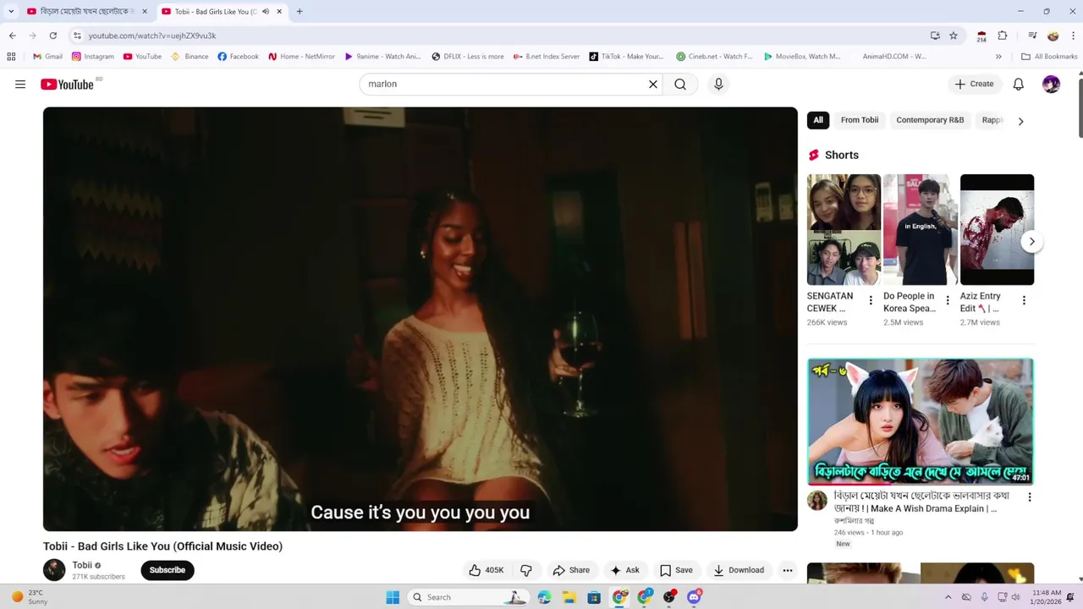
Task: Click the Create button
Action: point(974,84)
